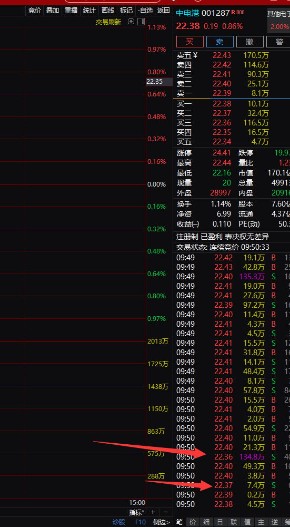Click the plus button next to 指标
Image resolution: width=290 pixels, height=527 pixels.
pyautogui.click(x=153, y=512)
